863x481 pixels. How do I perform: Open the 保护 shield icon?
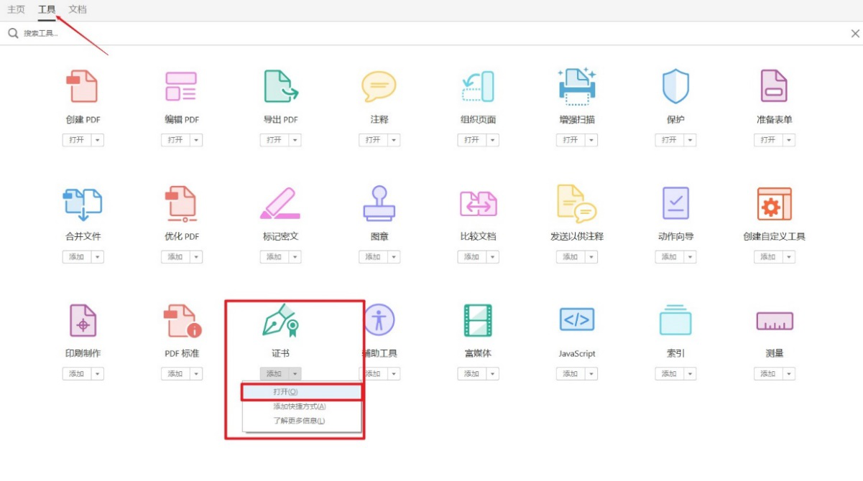pyautogui.click(x=675, y=85)
